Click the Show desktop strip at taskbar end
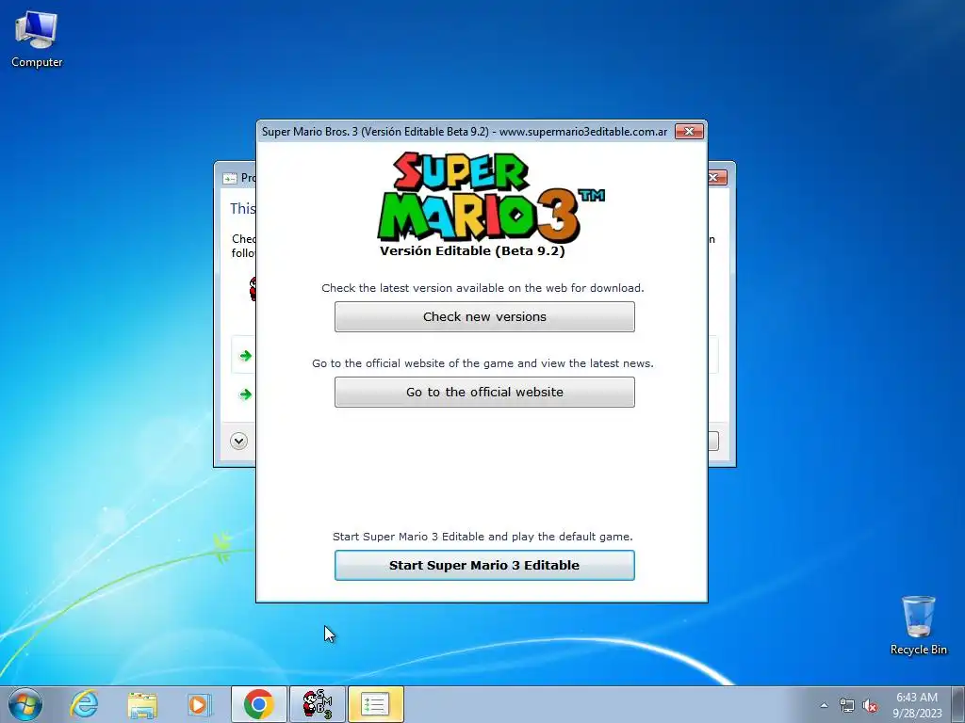The width and height of the screenshot is (965, 723). pos(960,704)
